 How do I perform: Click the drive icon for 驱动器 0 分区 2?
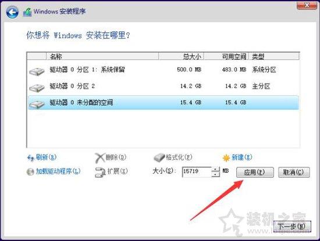[37, 88]
